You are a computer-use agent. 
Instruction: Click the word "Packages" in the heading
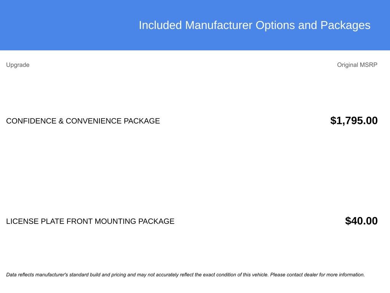(x=345, y=25)
